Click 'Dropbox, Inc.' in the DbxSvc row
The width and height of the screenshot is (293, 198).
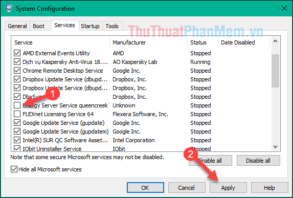pos(129,97)
